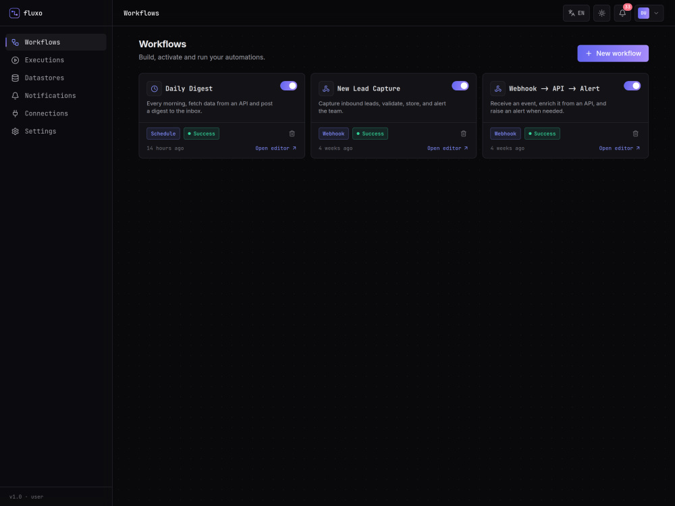Open editor for Webhook → API → Alert

[x=620, y=148]
